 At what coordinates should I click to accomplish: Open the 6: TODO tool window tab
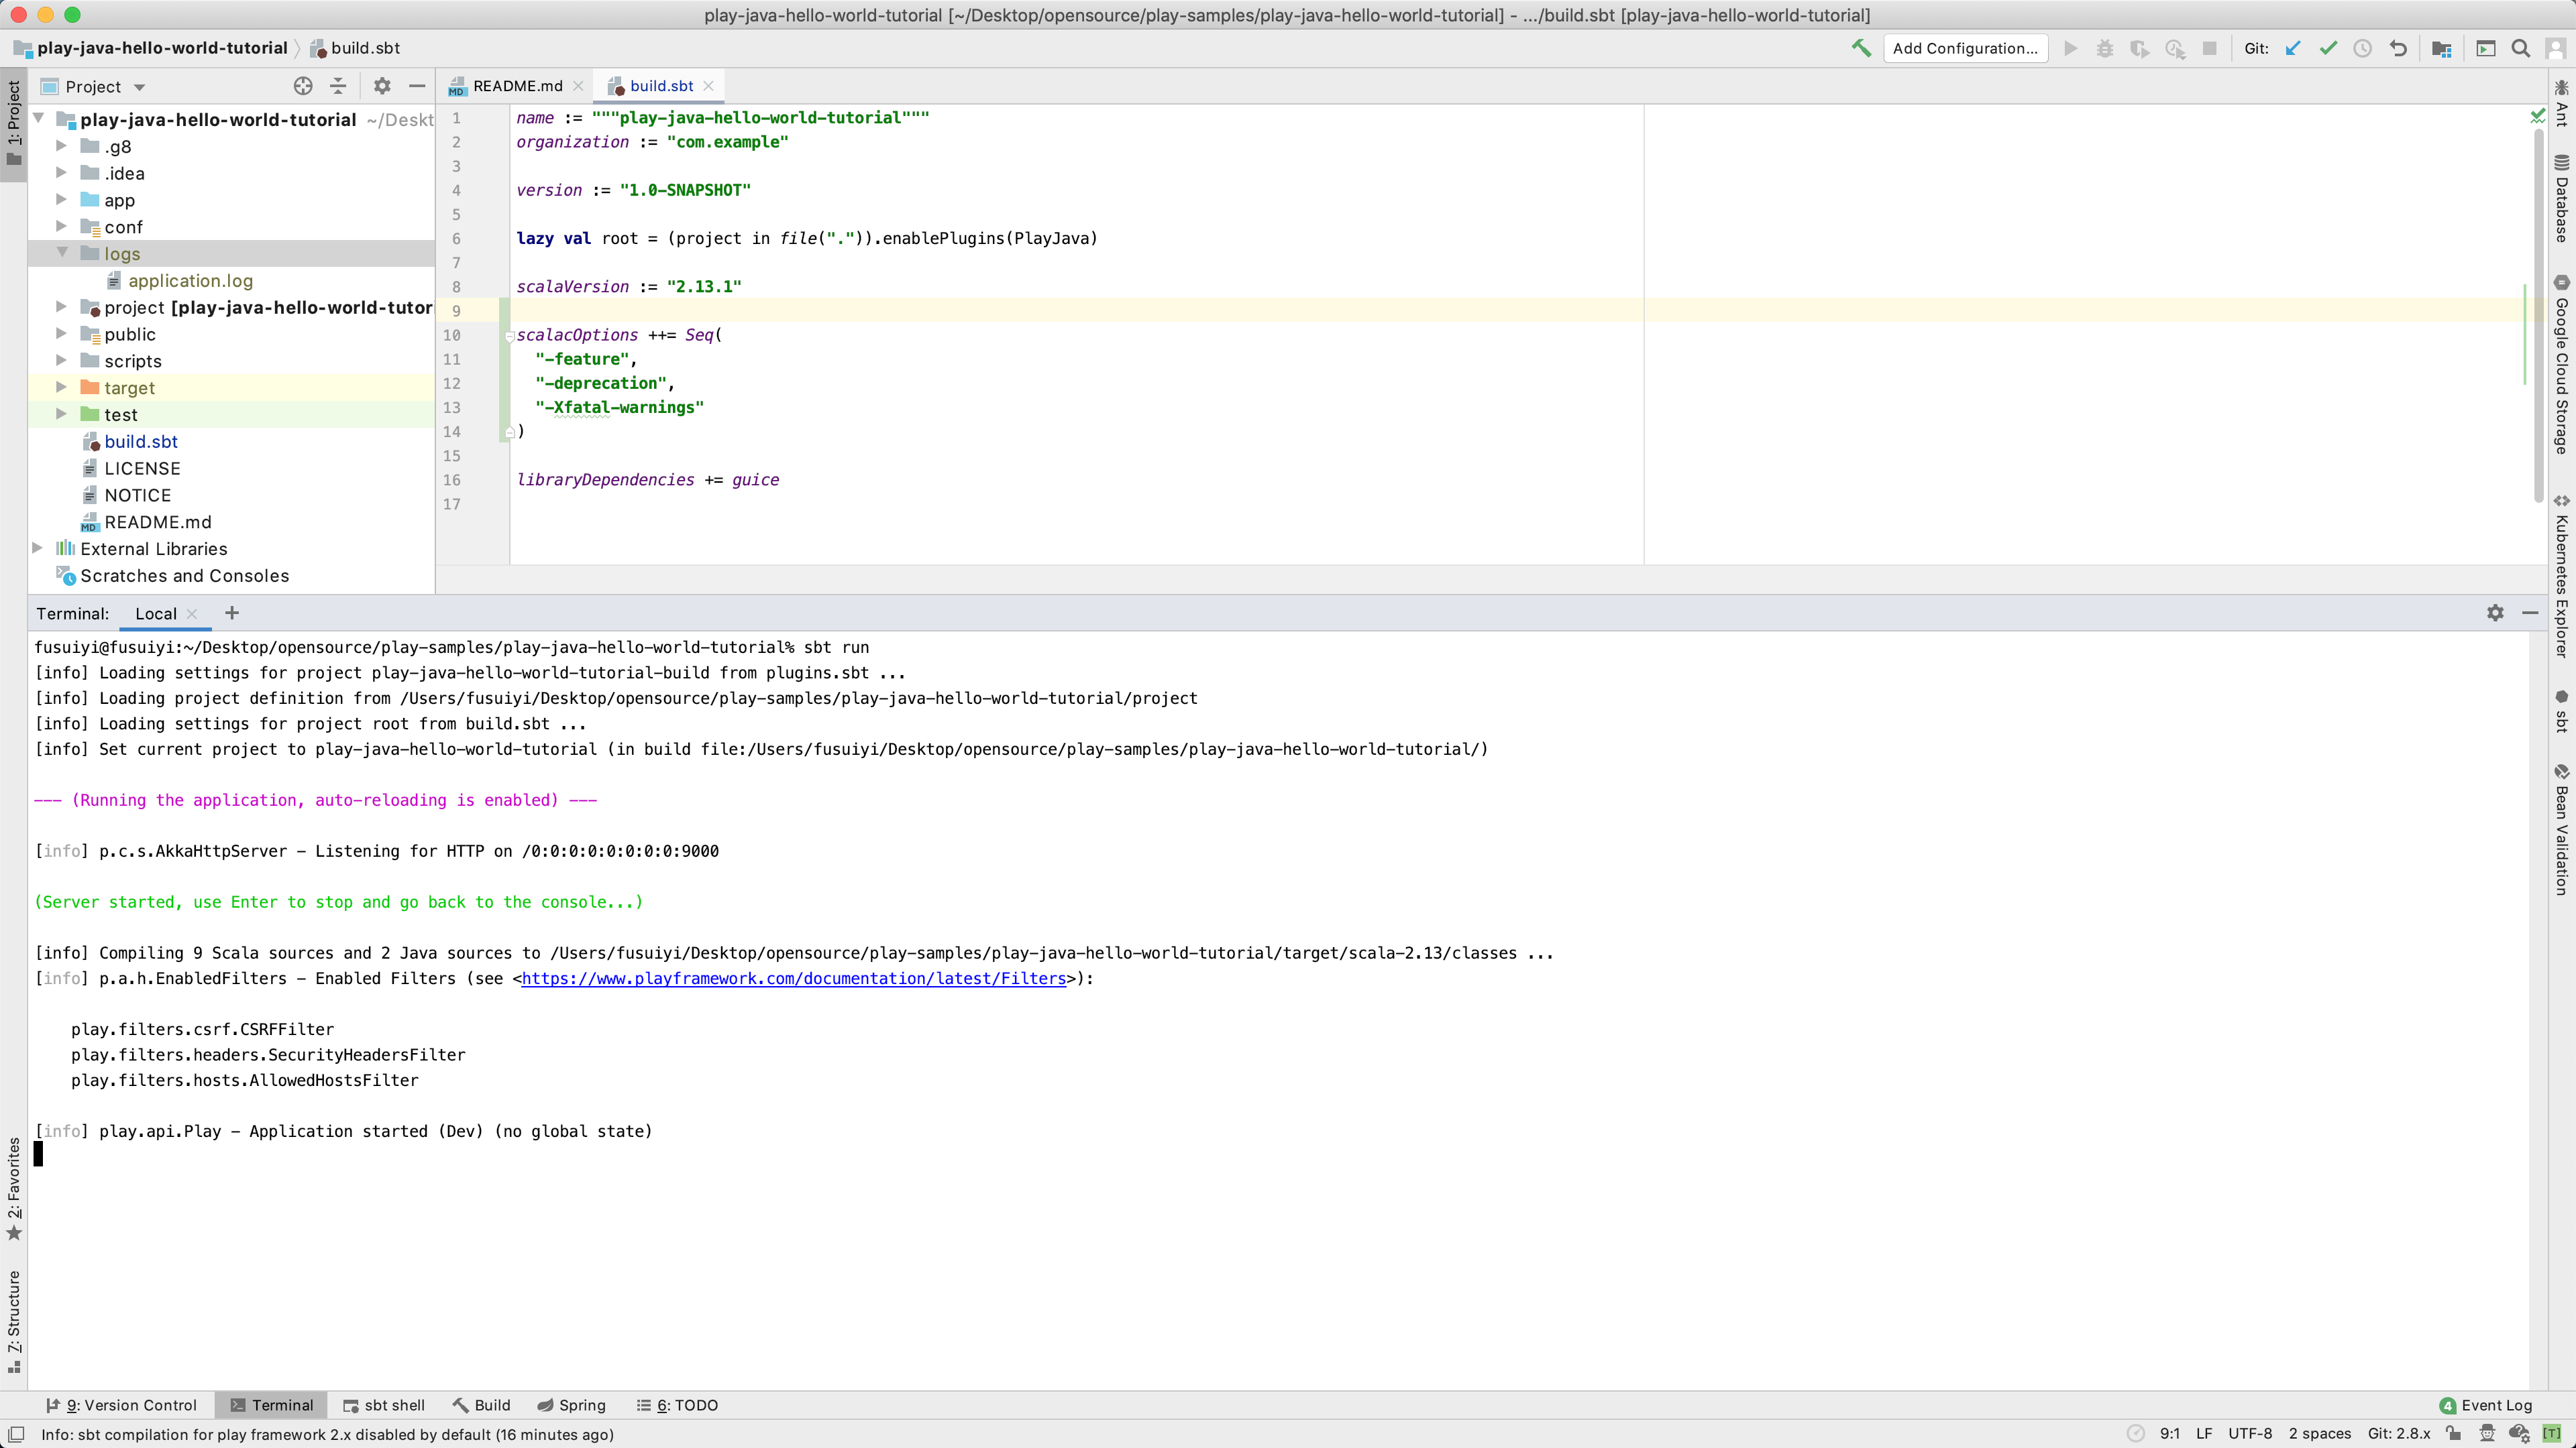[678, 1405]
